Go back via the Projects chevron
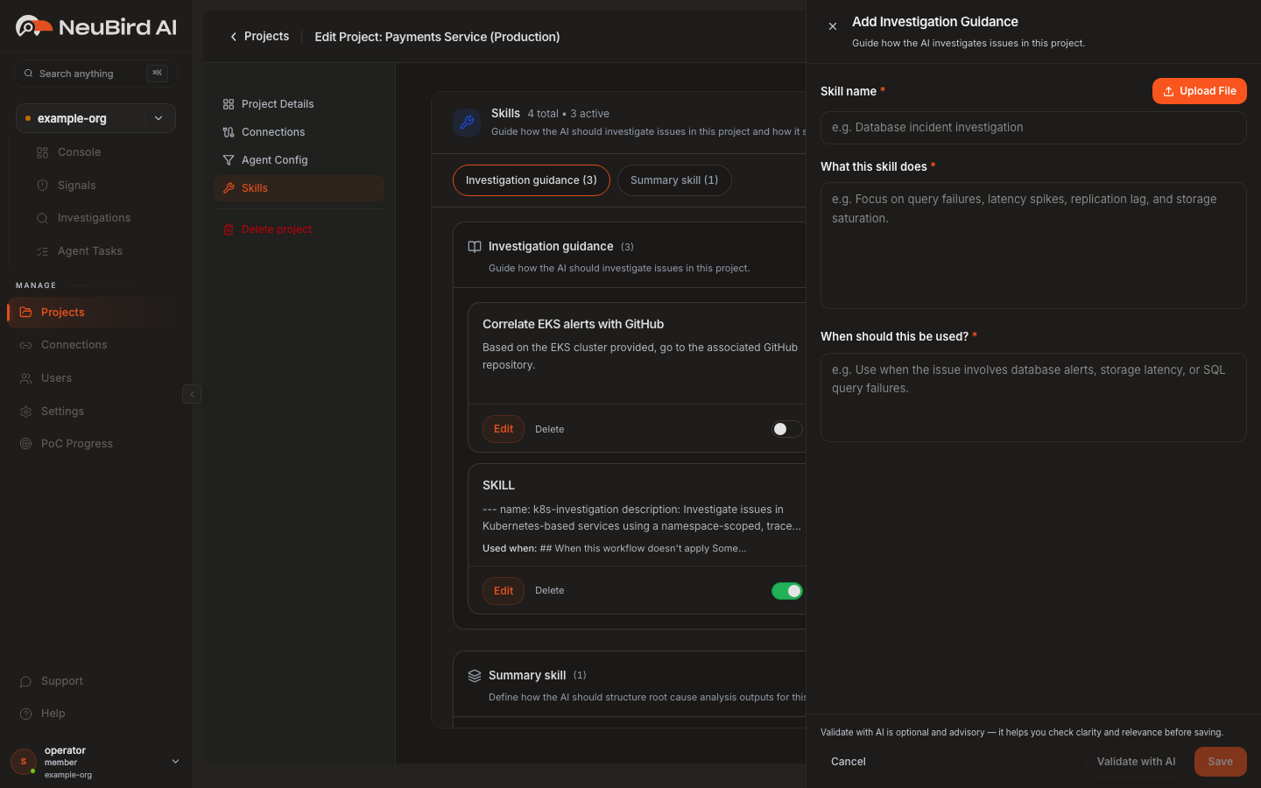Image resolution: width=1261 pixels, height=788 pixels. (x=233, y=37)
